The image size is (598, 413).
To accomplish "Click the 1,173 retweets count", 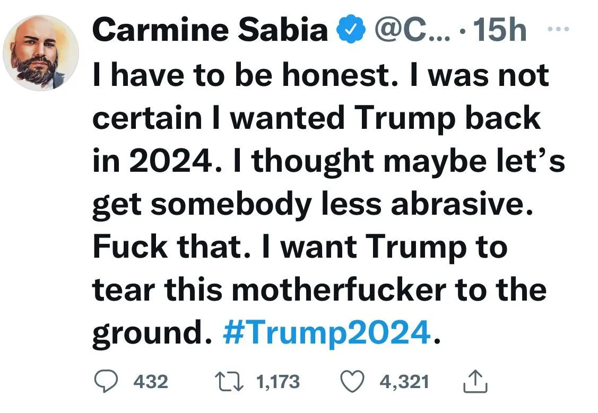I will tap(278, 381).
